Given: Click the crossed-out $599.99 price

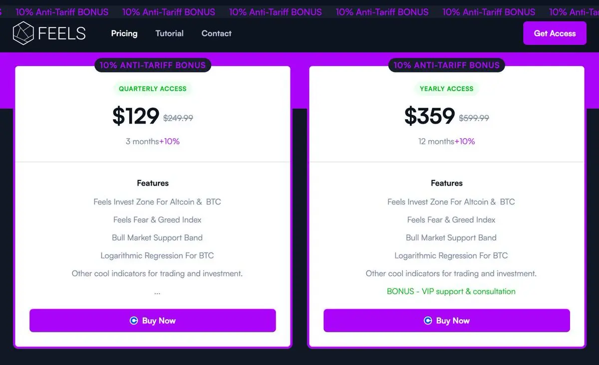Looking at the screenshot, I should tap(474, 118).
